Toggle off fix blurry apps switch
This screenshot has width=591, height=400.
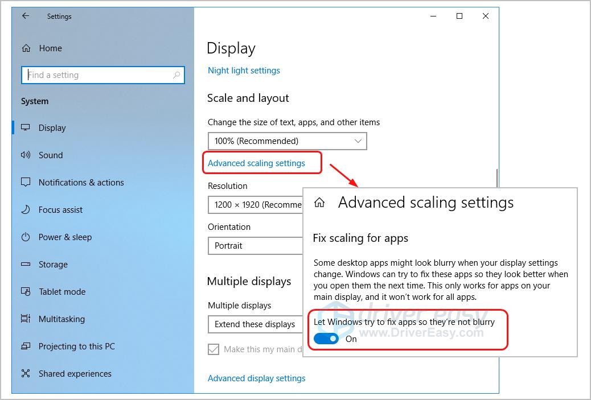click(x=326, y=339)
